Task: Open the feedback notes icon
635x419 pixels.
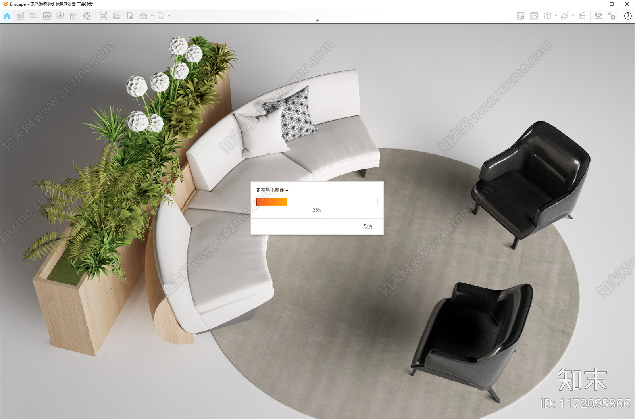Action: (20, 16)
